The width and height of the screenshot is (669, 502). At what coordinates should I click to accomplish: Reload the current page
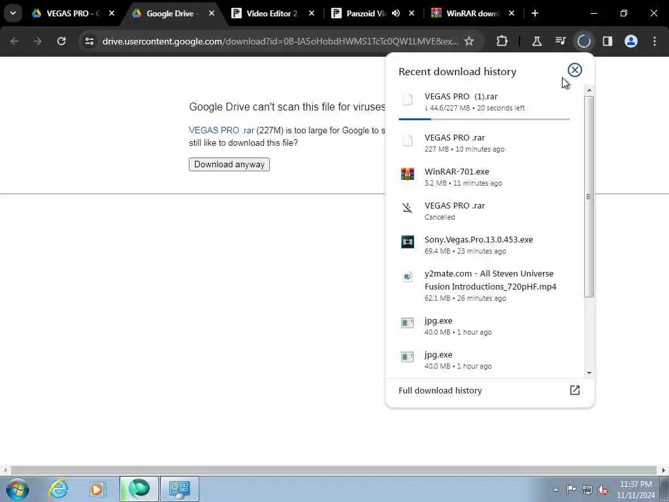click(x=61, y=41)
